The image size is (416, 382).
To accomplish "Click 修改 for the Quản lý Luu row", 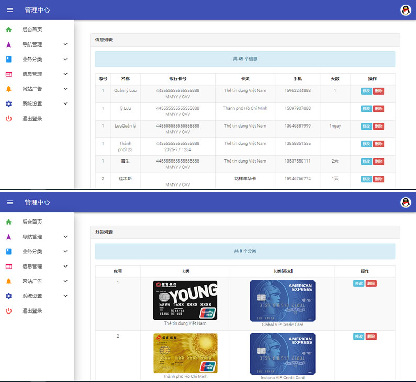I will (366, 91).
